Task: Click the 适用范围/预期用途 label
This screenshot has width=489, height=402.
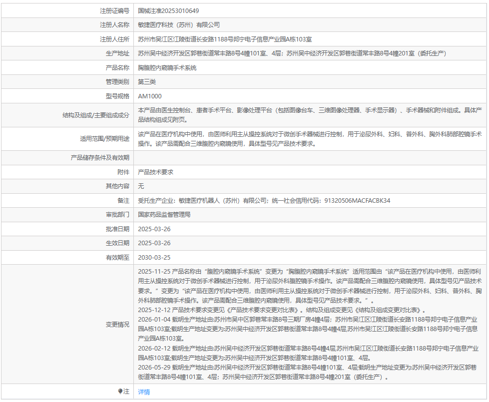Action: (104, 139)
